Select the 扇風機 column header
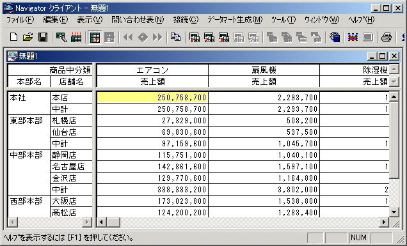Viewport: 407px width, 246px height. (264, 70)
